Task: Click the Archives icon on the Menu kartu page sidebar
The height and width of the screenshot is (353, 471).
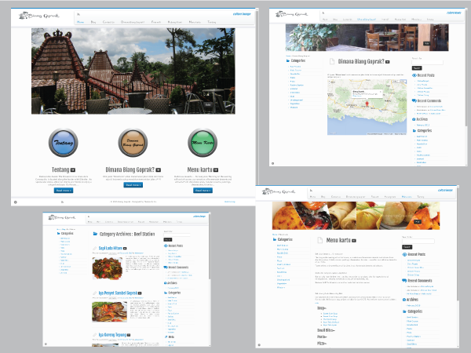Action: [404, 300]
